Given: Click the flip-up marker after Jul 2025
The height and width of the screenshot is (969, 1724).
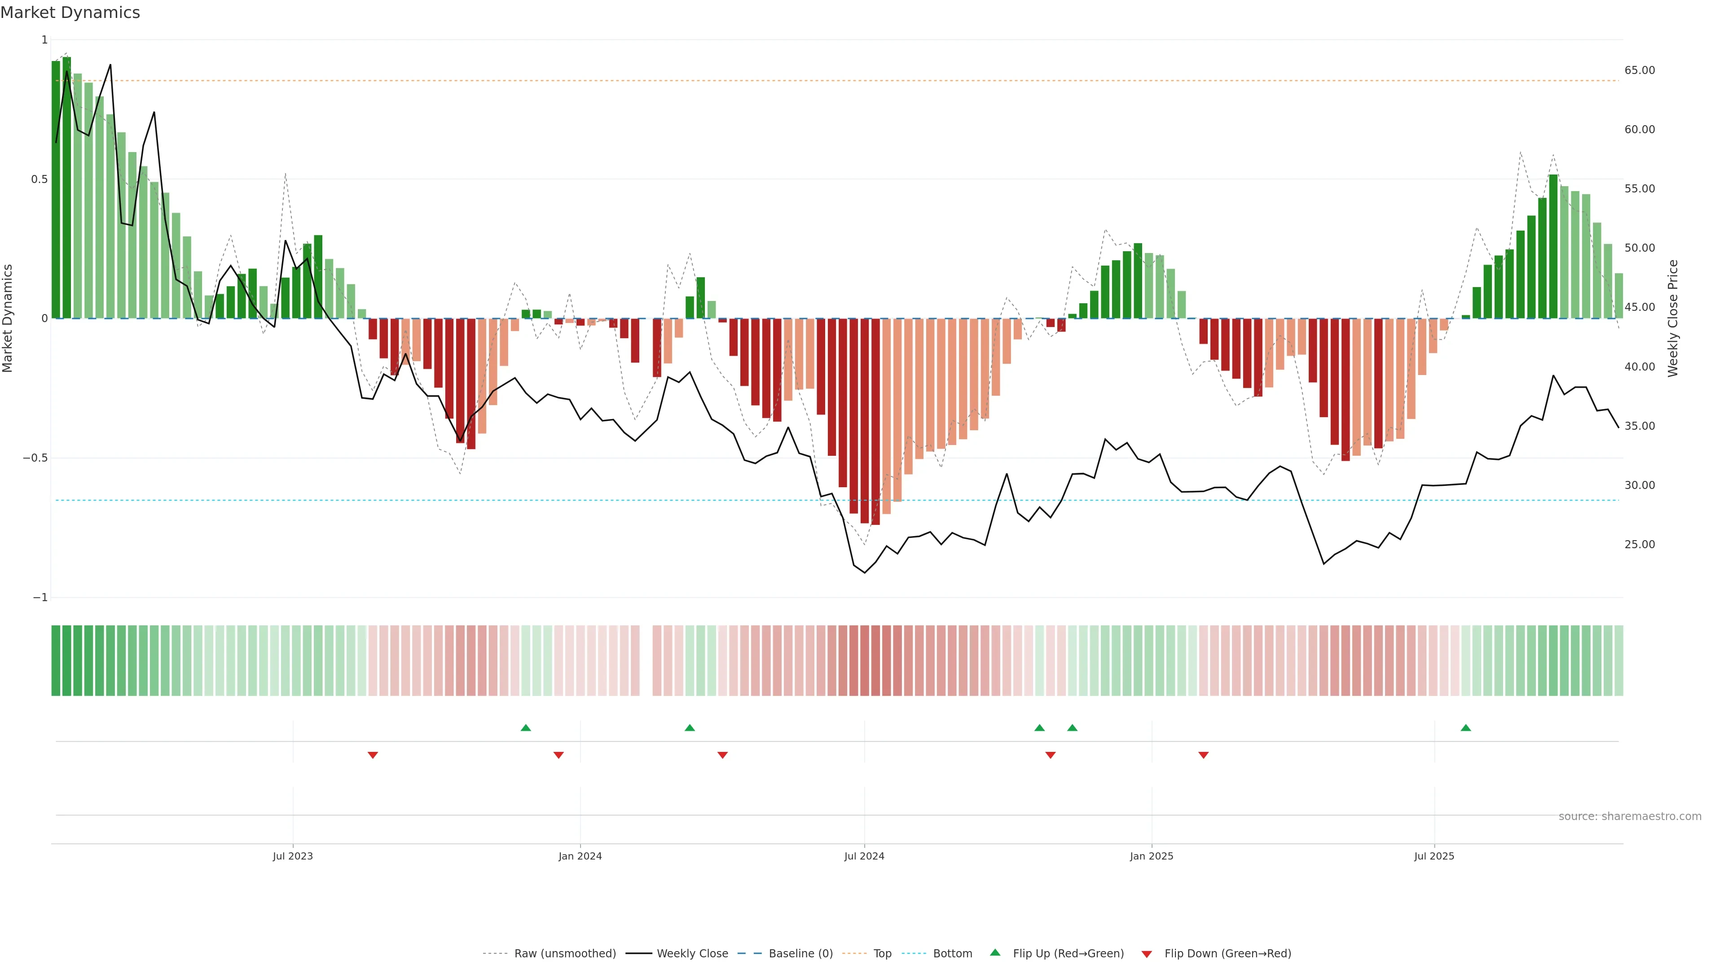Looking at the screenshot, I should [1466, 728].
